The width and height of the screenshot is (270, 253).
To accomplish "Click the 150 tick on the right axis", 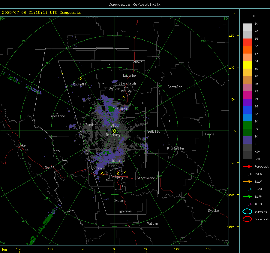I will click(232, 35).
